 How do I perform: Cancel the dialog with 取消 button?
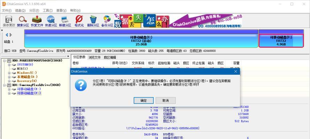(x=165, y=100)
